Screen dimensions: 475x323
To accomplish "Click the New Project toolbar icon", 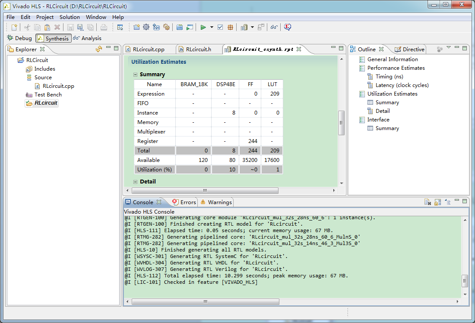I will [x=136, y=27].
